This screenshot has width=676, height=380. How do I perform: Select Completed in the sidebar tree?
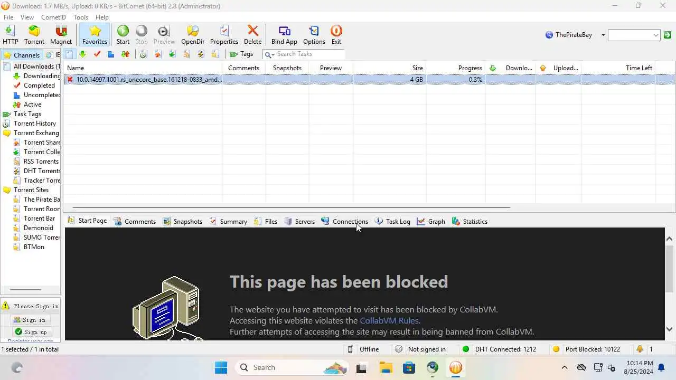click(x=34, y=85)
